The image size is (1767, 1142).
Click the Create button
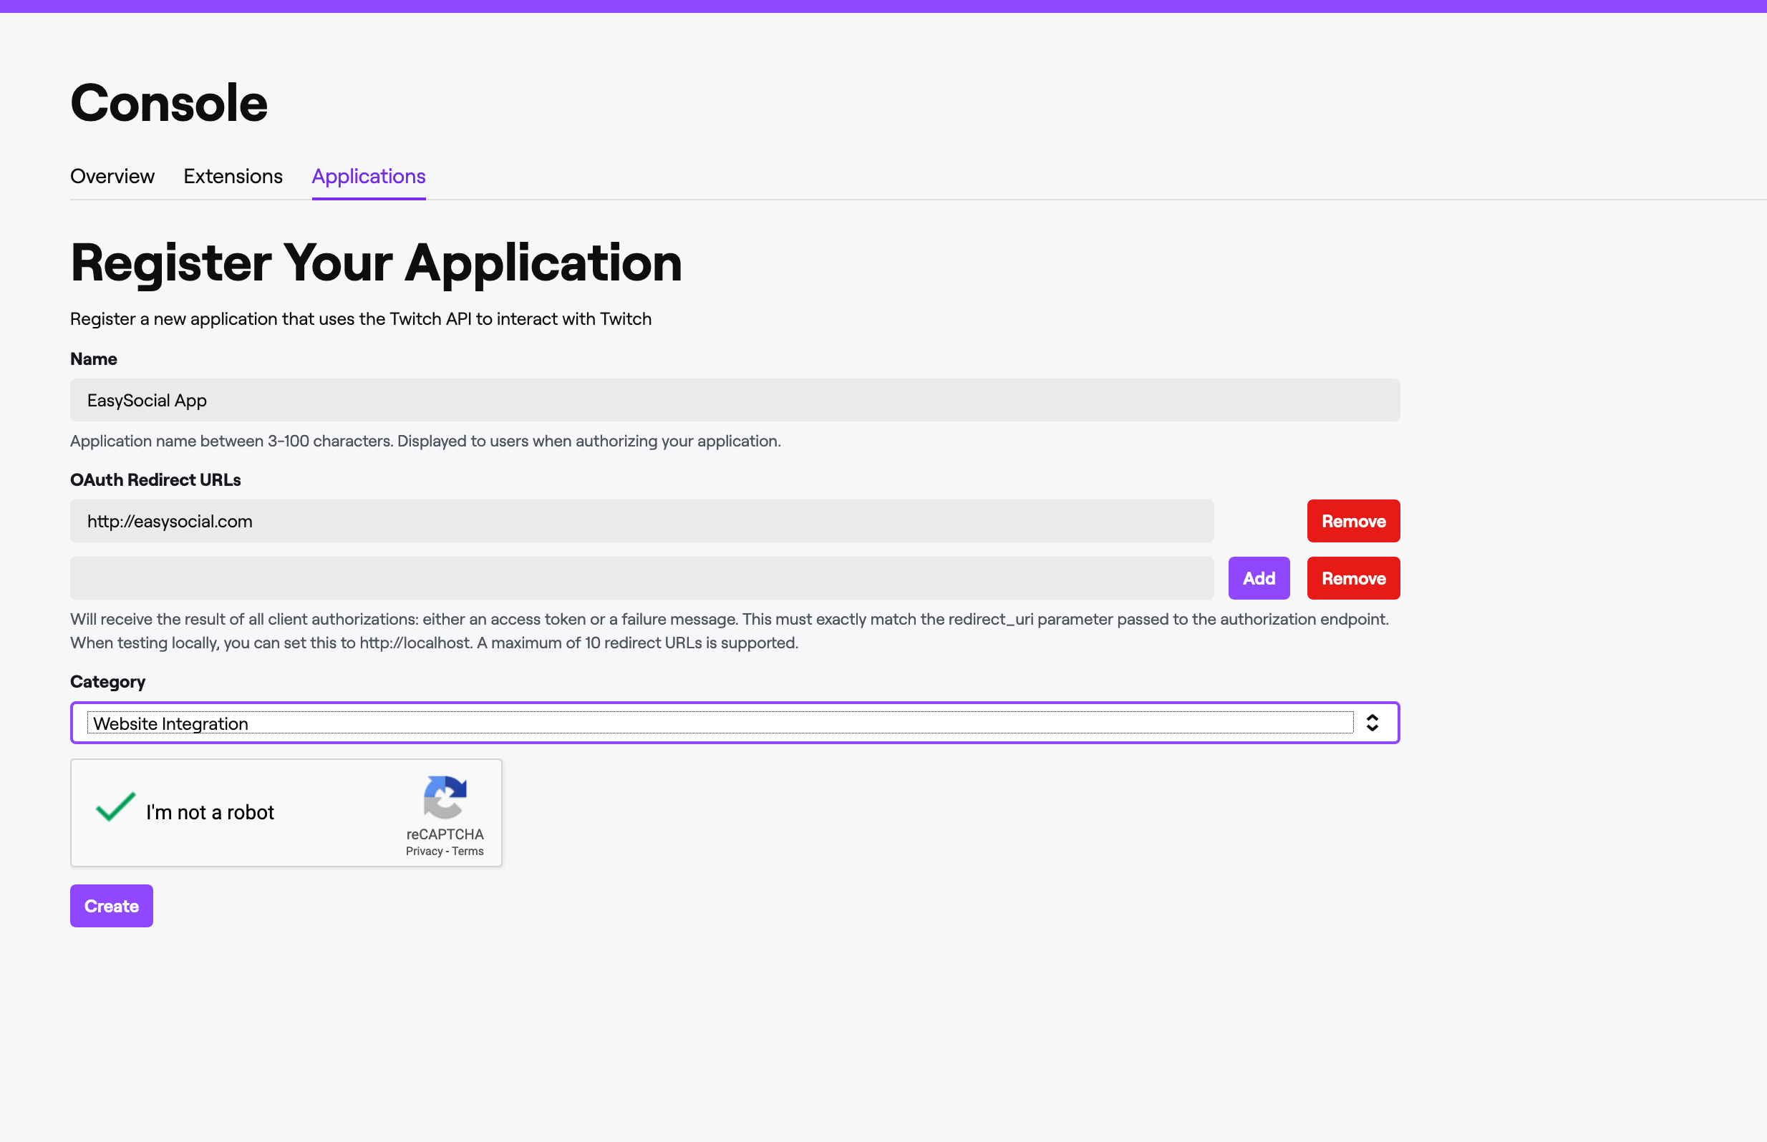111,905
